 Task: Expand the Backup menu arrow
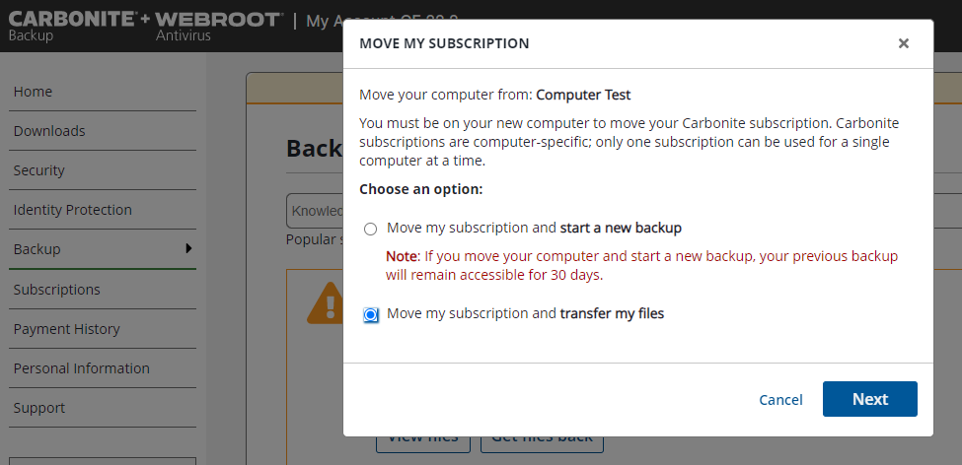[x=188, y=248]
